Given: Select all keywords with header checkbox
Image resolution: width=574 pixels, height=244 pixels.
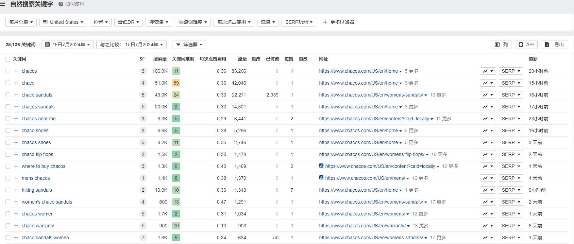Looking at the screenshot, I should [x=8, y=59].
